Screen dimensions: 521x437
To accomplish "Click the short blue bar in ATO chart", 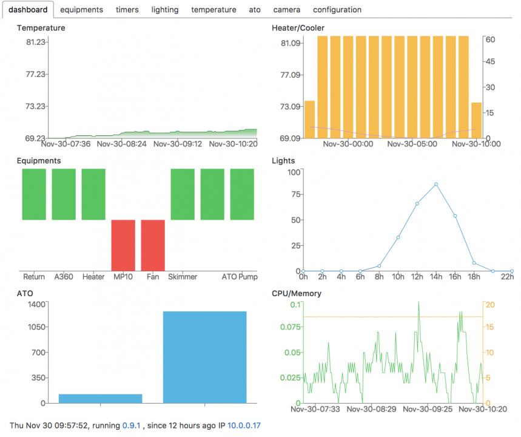I will click(x=100, y=398).
